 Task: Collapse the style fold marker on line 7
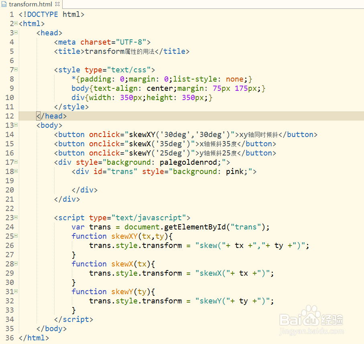(16, 70)
